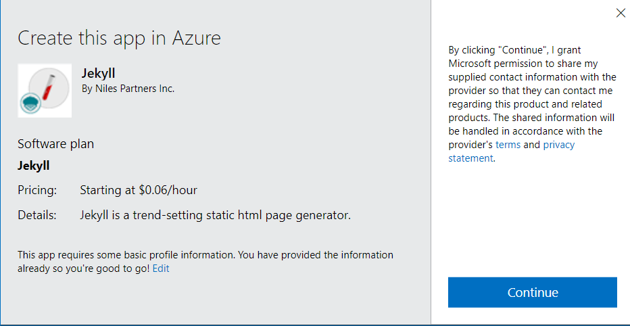Click the "Pricing:" label
The height and width of the screenshot is (326, 630).
37,190
